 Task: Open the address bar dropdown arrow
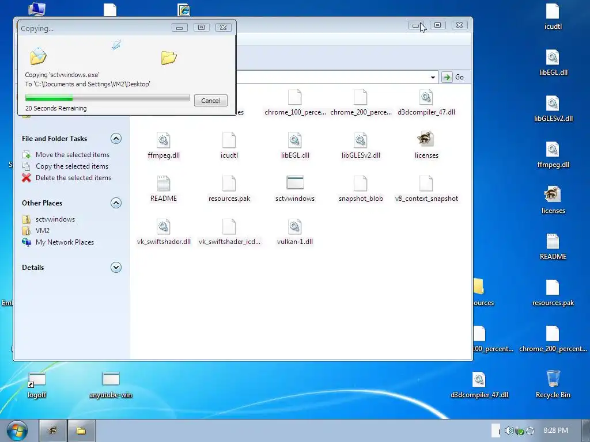pyautogui.click(x=433, y=77)
